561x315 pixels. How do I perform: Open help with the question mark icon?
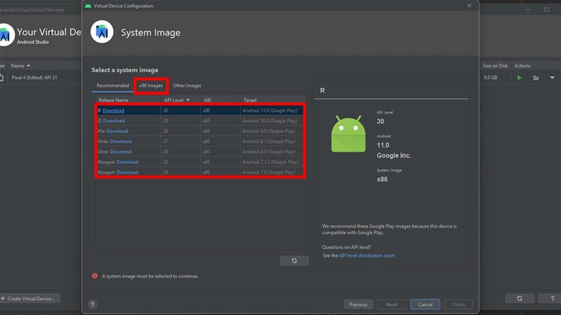click(93, 304)
